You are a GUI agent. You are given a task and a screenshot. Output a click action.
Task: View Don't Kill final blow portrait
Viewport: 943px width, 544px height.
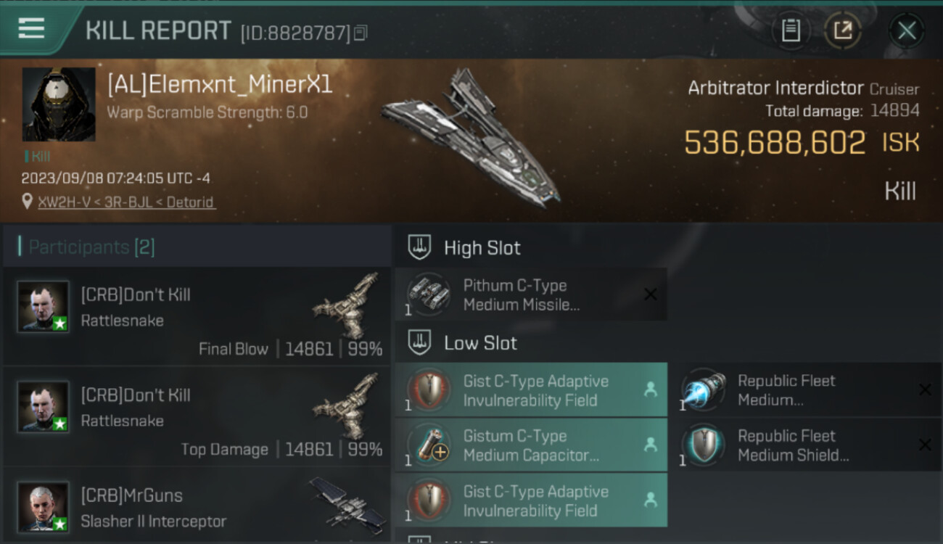pyautogui.click(x=44, y=307)
